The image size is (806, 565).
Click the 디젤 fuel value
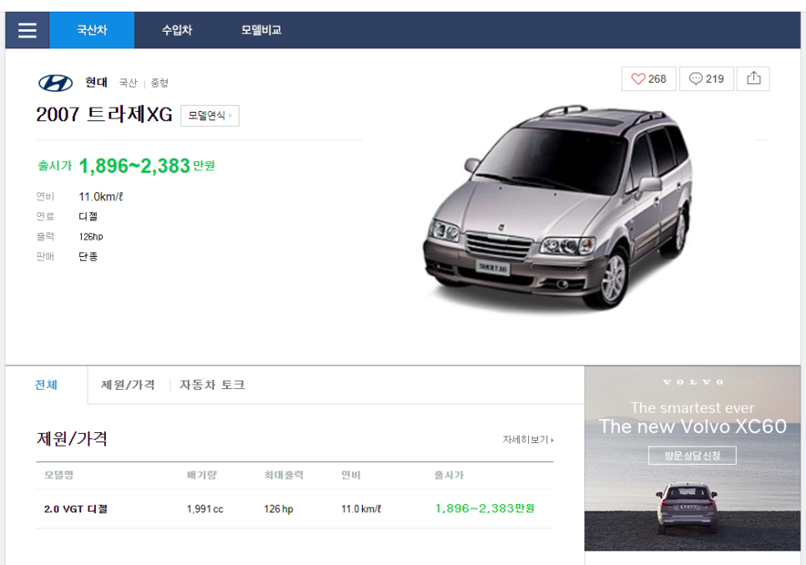pos(88,216)
